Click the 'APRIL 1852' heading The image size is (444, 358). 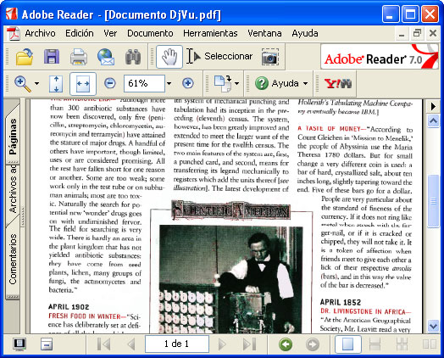click(341, 302)
